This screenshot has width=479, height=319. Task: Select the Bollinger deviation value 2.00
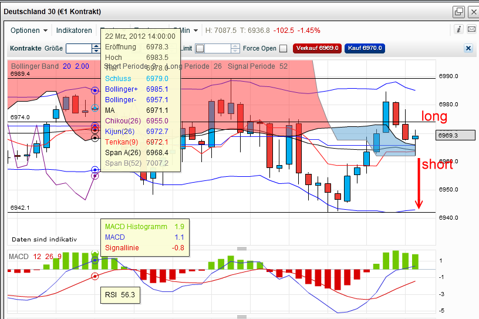(x=82, y=66)
